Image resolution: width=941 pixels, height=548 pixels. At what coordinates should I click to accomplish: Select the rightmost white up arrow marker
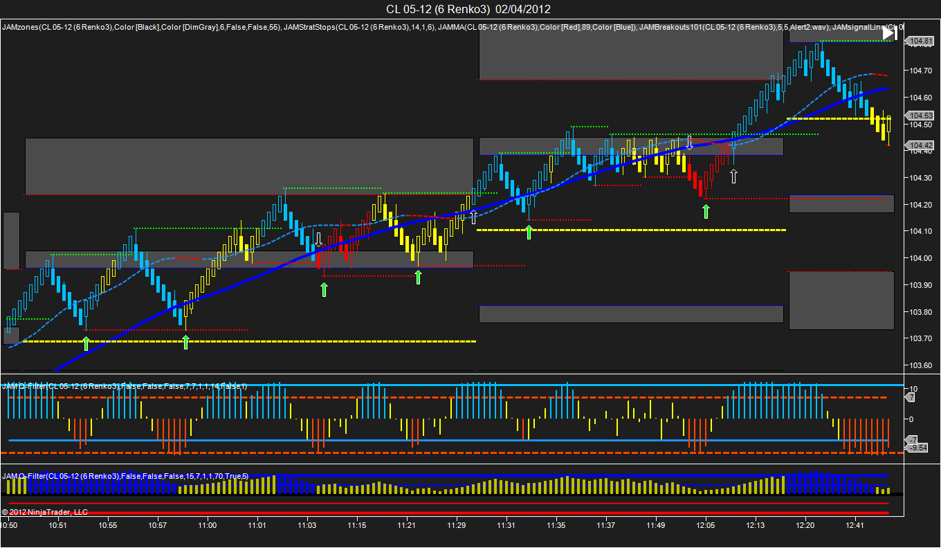pyautogui.click(x=733, y=176)
